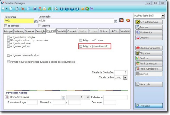Click the Referência field containing A001
The width and height of the screenshot is (170, 115).
pyautogui.click(x=19, y=21)
